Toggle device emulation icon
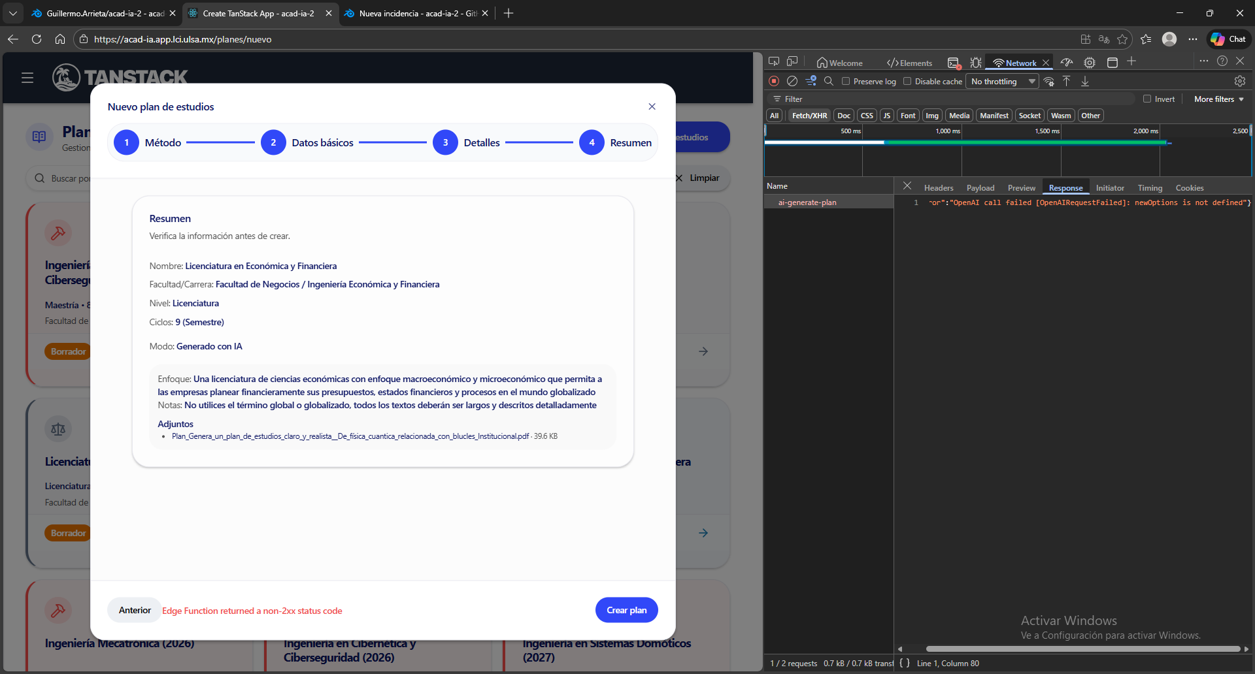The width and height of the screenshot is (1255, 674). pyautogui.click(x=792, y=61)
